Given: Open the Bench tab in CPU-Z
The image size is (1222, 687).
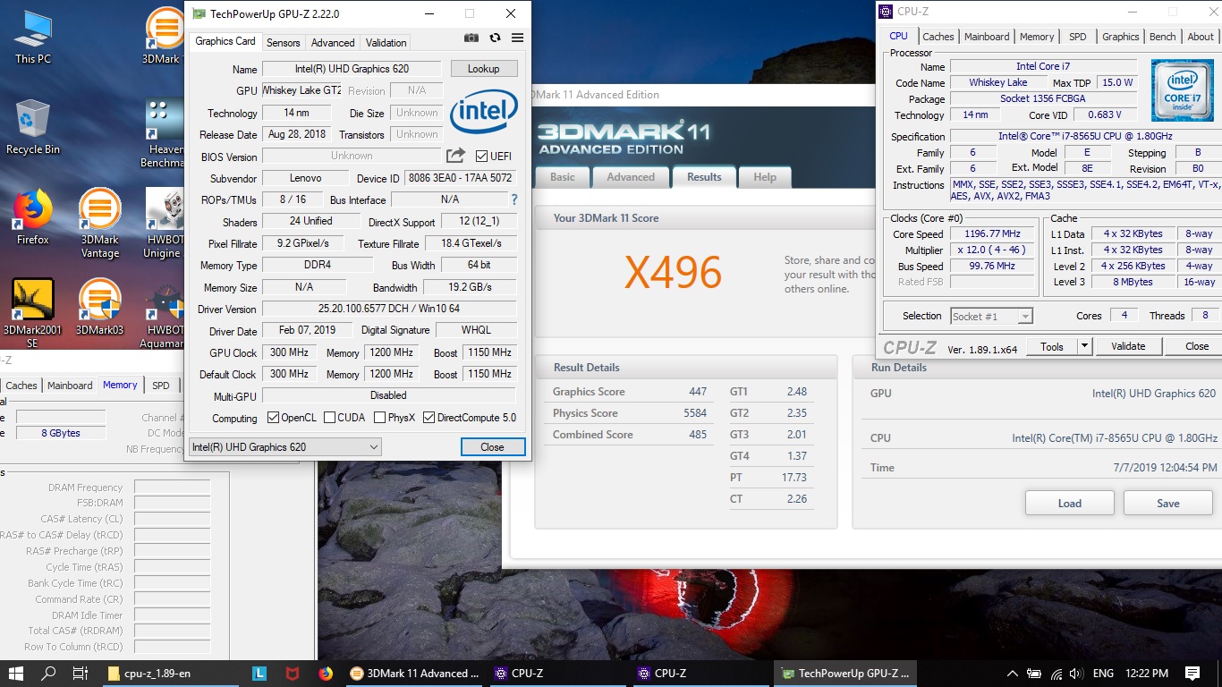Looking at the screenshot, I should [1163, 37].
